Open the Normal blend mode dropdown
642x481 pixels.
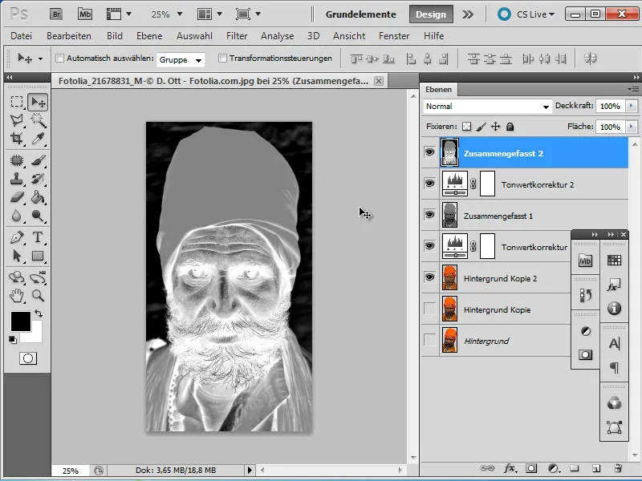tap(487, 107)
